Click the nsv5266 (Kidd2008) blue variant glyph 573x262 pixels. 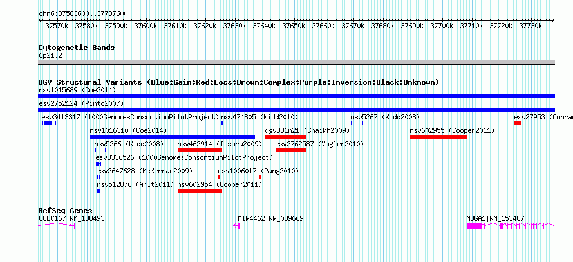point(100,150)
